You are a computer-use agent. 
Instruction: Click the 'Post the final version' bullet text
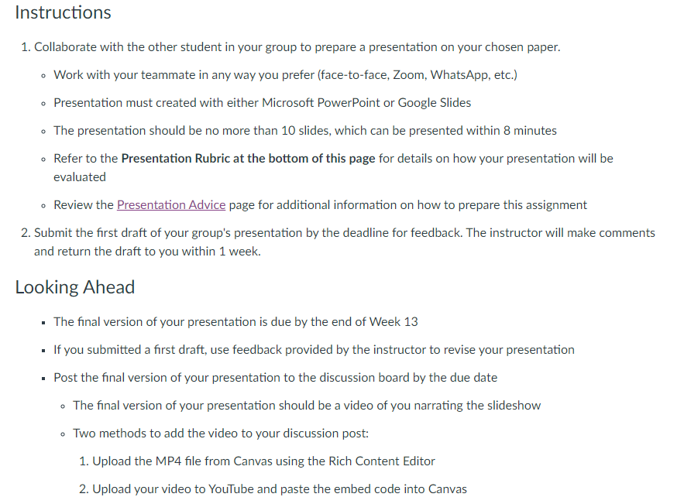275,378
